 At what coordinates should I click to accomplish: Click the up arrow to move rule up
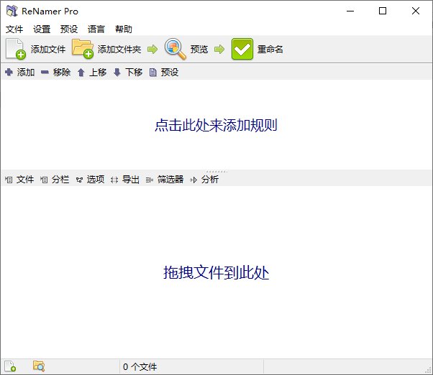click(81, 73)
